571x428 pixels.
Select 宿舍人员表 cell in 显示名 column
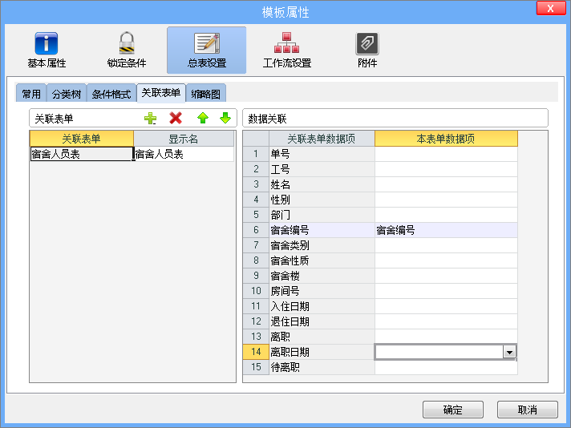[x=184, y=154]
